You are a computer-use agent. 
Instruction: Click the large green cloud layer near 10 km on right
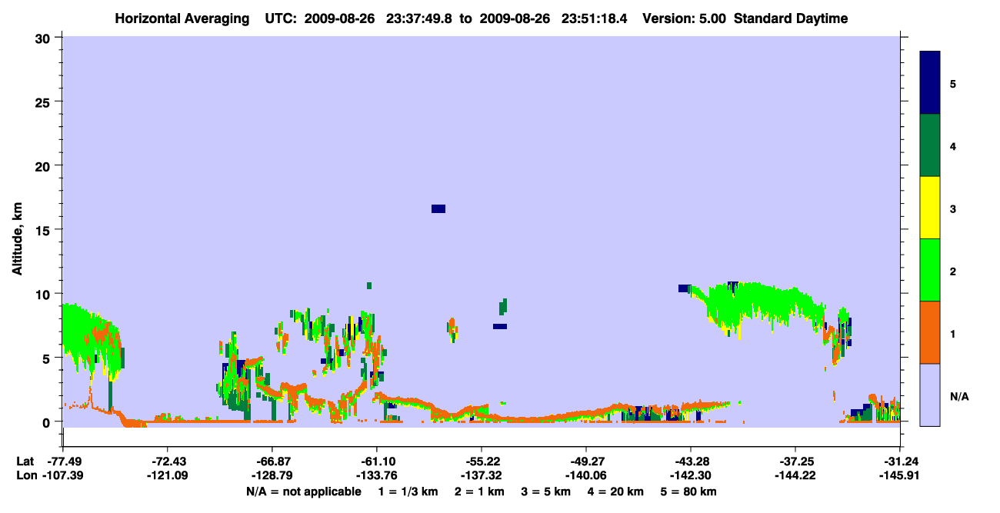pyautogui.click(x=758, y=304)
